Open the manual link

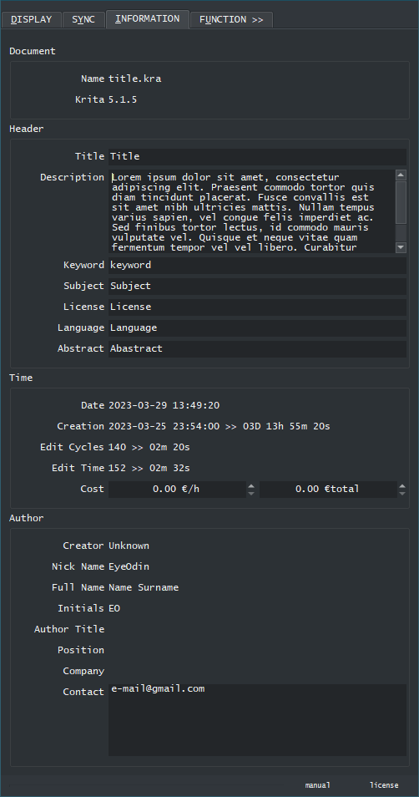tap(317, 785)
